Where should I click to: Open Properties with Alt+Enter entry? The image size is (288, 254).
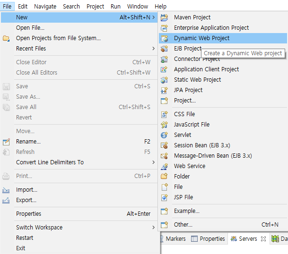pos(79,214)
